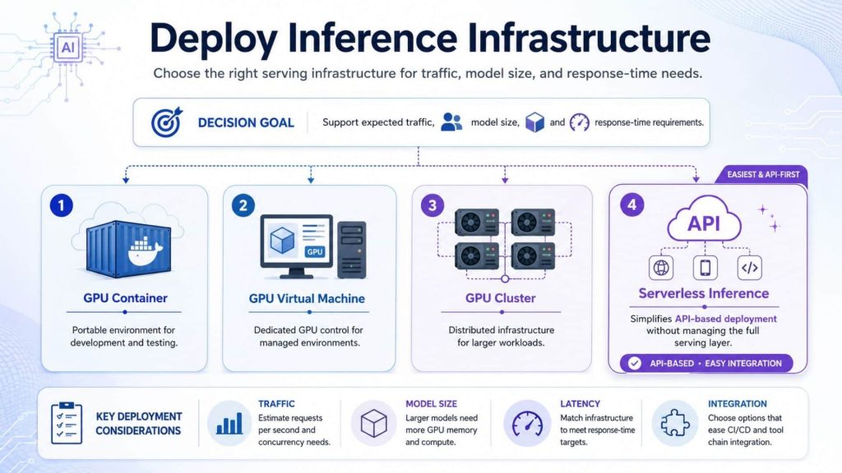Select the GPU Cluster heading

click(x=501, y=298)
